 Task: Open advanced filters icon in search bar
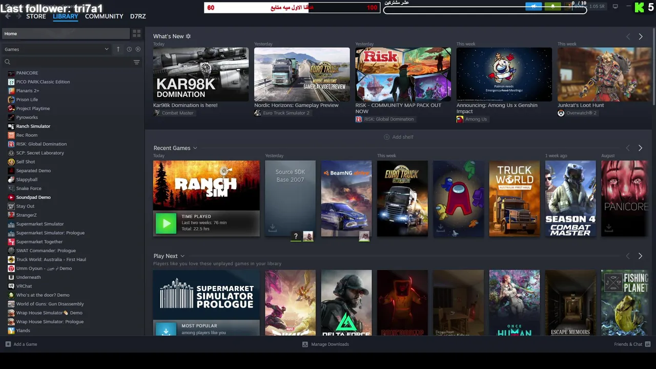(136, 62)
